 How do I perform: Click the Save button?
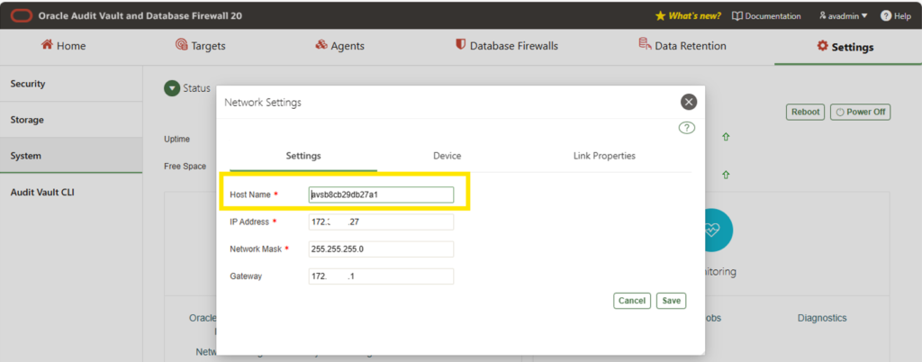coord(671,300)
